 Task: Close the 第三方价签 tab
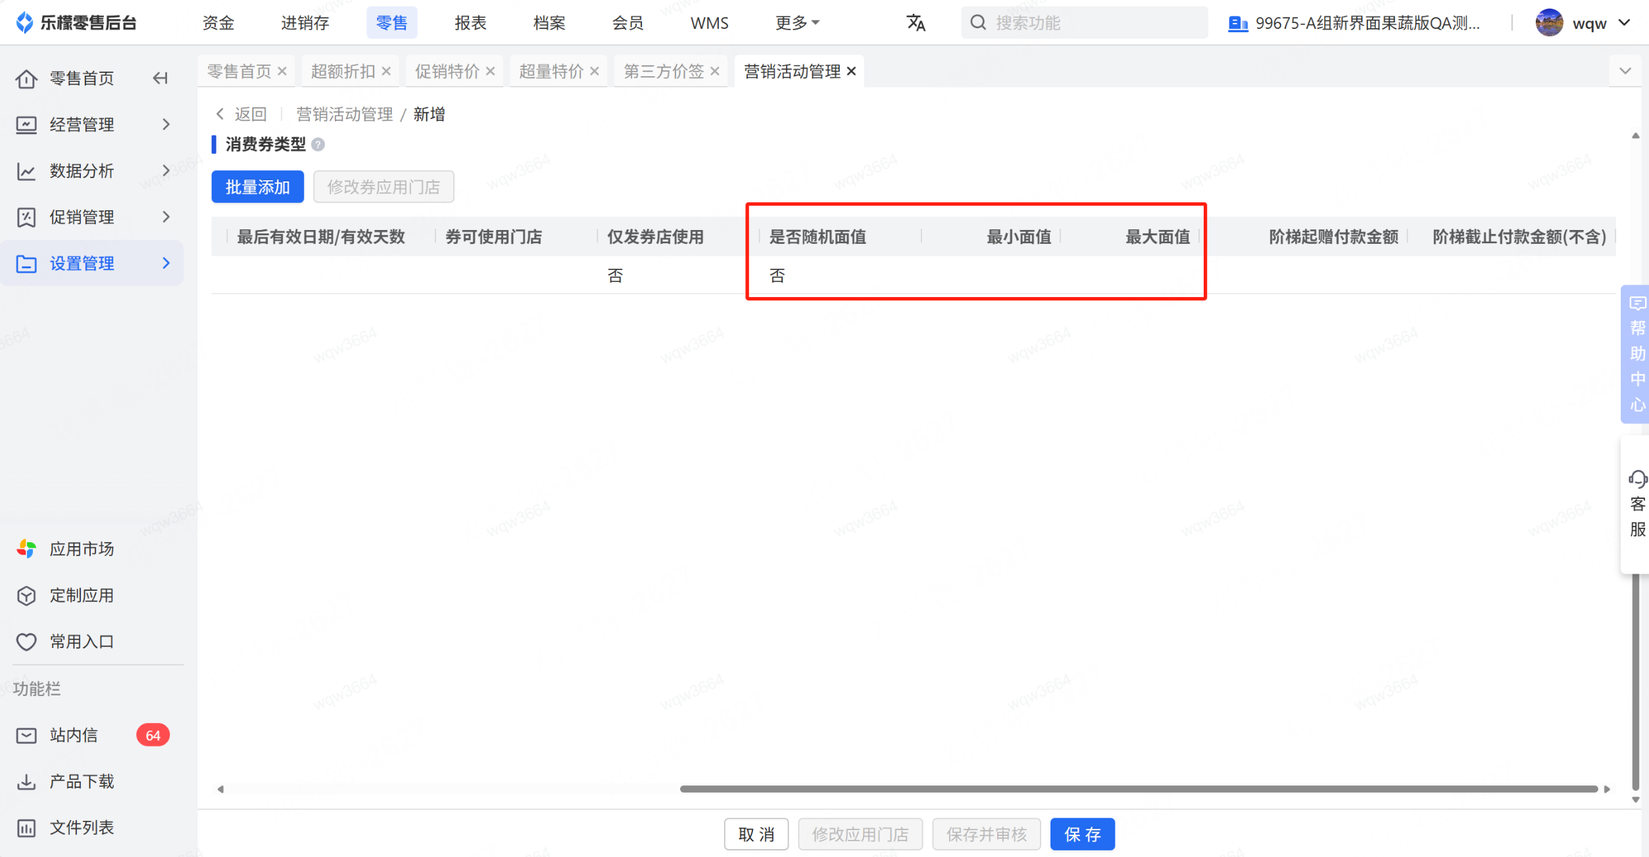[715, 71]
